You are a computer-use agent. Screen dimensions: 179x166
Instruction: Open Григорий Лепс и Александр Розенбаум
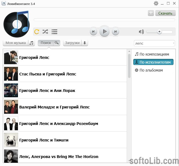pyautogui.click(x=65, y=123)
